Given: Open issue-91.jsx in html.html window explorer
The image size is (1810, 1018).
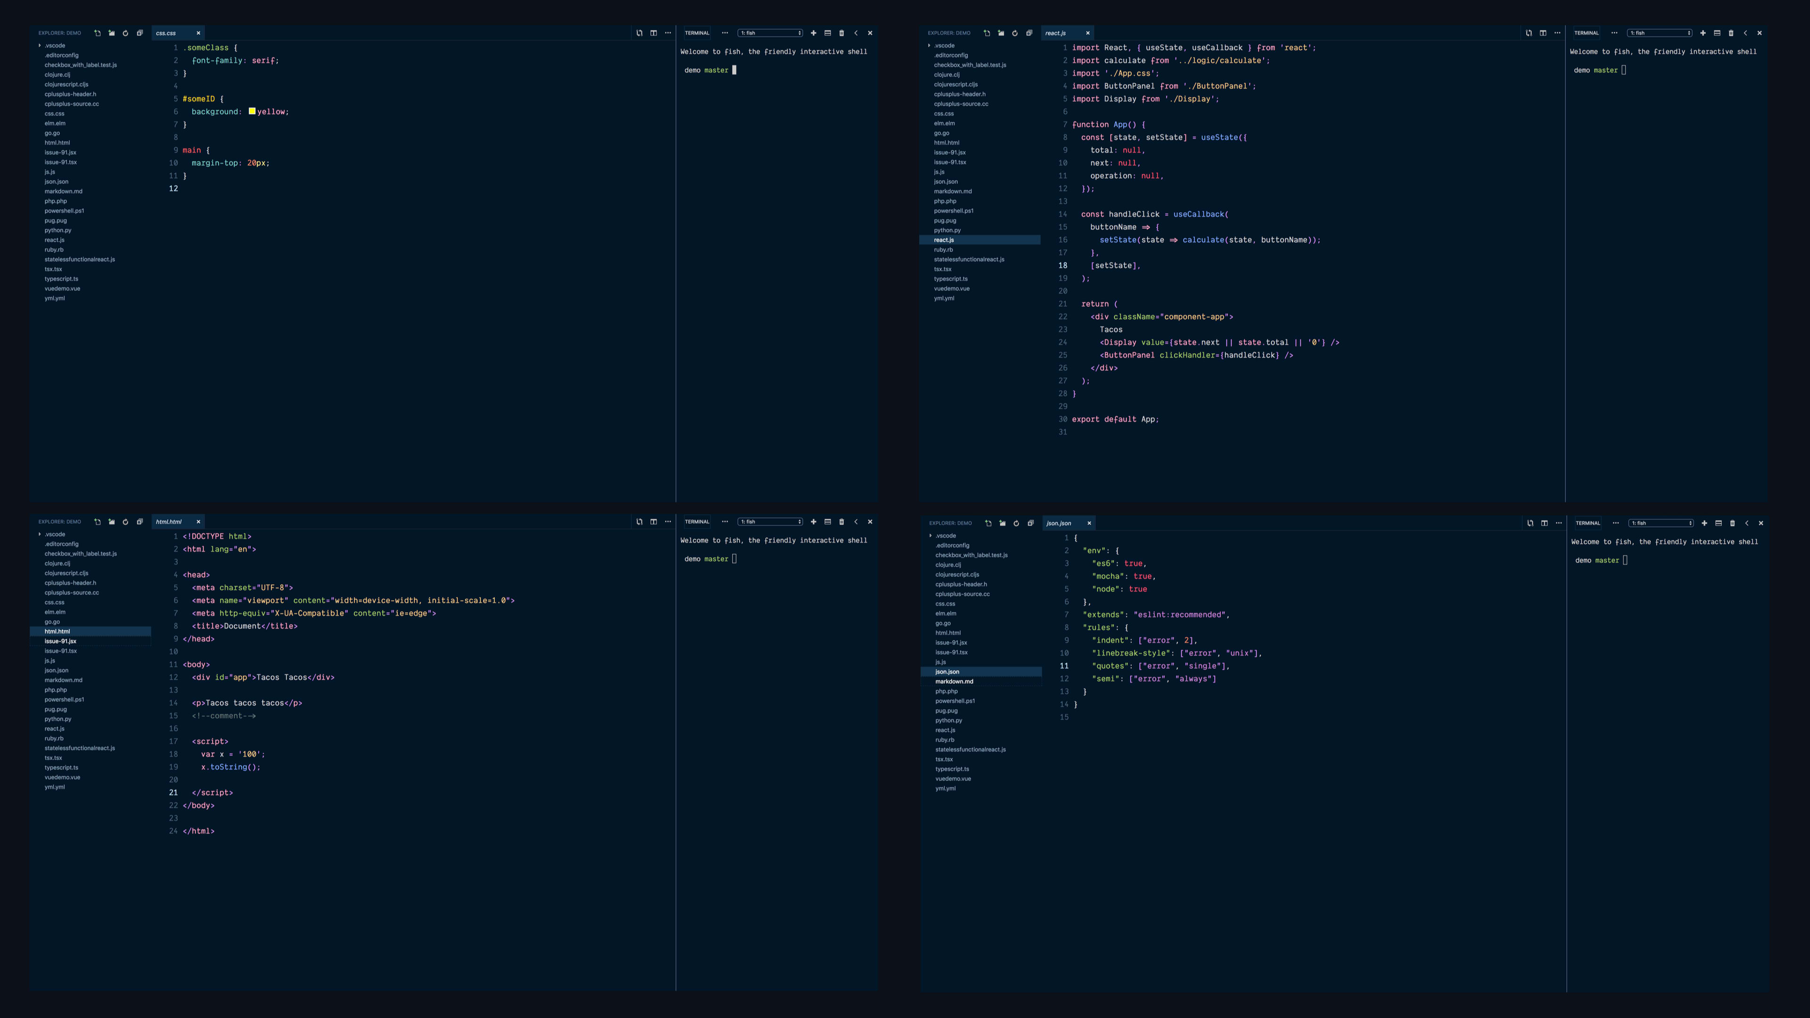Looking at the screenshot, I should [90, 641].
